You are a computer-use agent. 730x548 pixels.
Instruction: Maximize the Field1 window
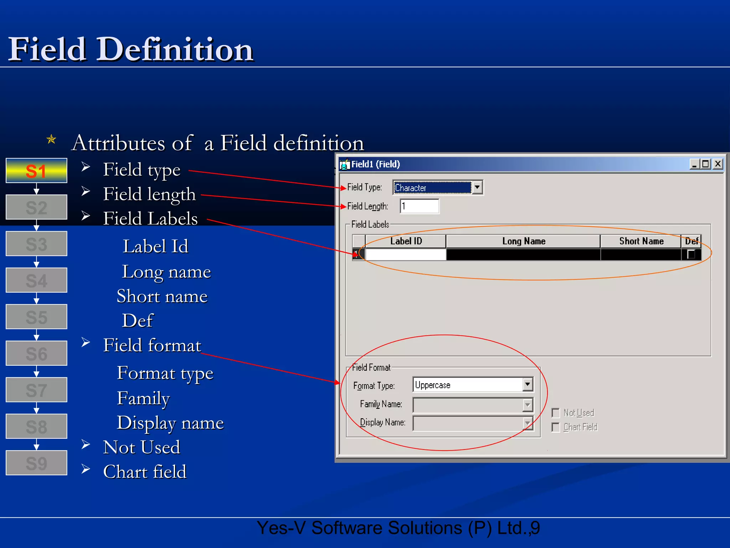point(705,164)
